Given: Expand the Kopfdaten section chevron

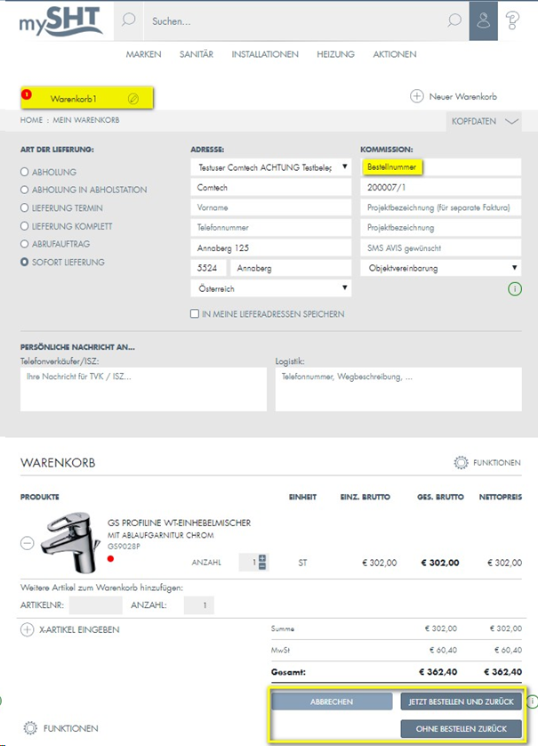Looking at the screenshot, I should coord(511,121).
